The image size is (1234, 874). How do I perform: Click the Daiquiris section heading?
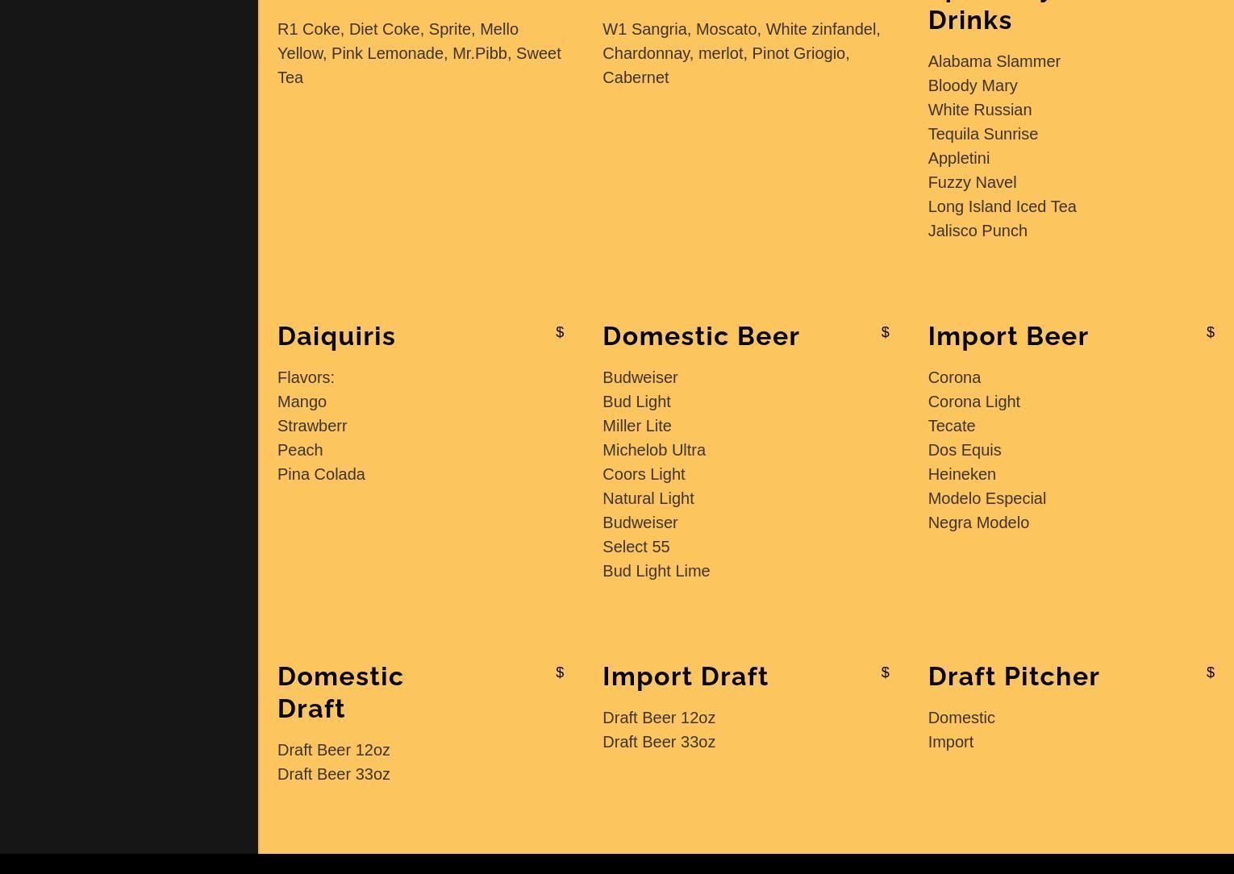point(336,336)
